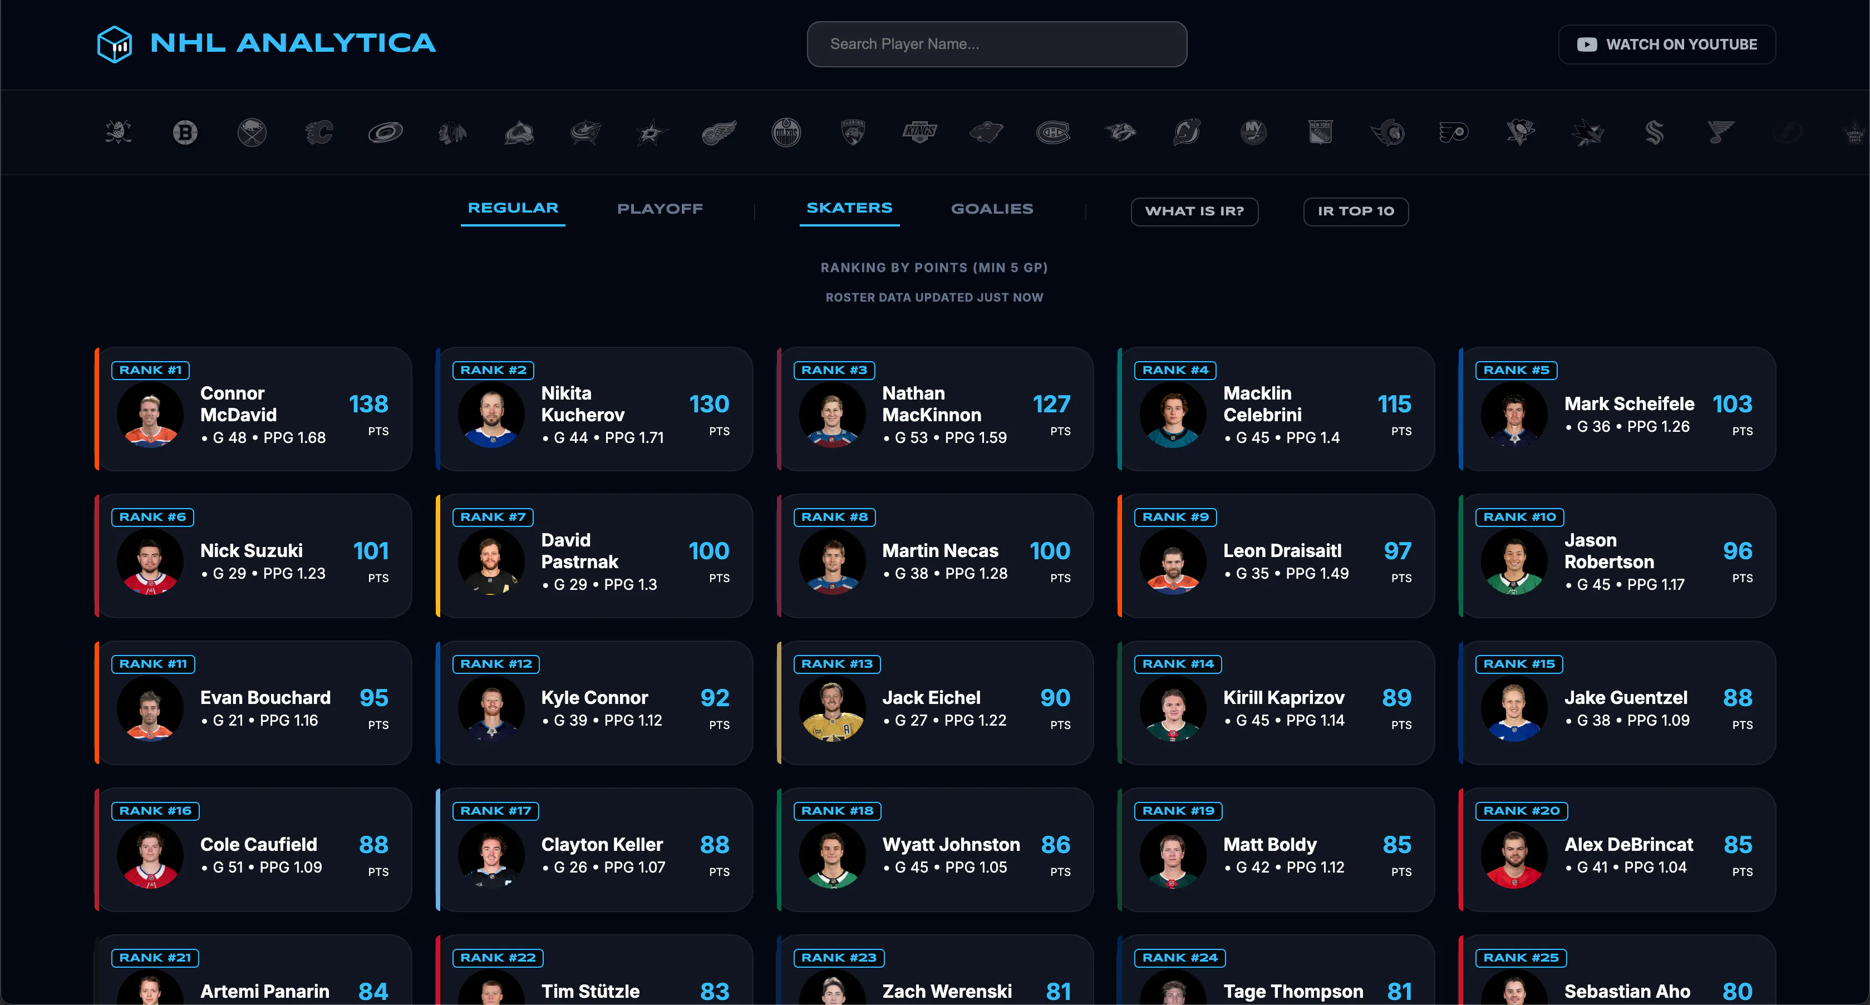Open Nikita Kucherov's headshot photo
This screenshot has width=1870, height=1005.
point(491,415)
